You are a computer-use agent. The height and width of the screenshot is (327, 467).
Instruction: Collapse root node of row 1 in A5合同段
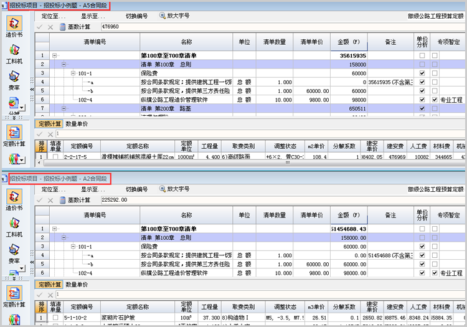(x=55, y=55)
